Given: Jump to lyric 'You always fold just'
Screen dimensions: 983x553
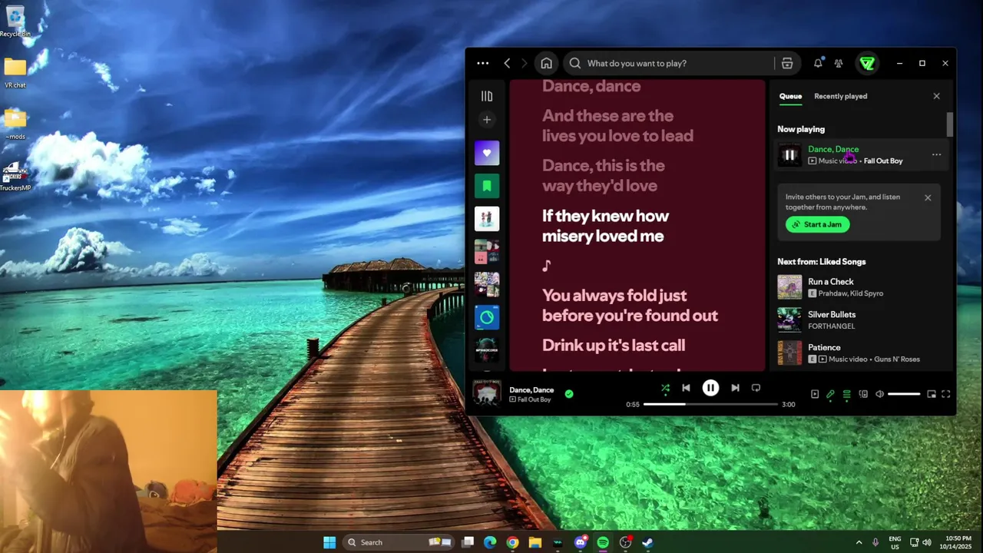Looking at the screenshot, I should click(630, 305).
